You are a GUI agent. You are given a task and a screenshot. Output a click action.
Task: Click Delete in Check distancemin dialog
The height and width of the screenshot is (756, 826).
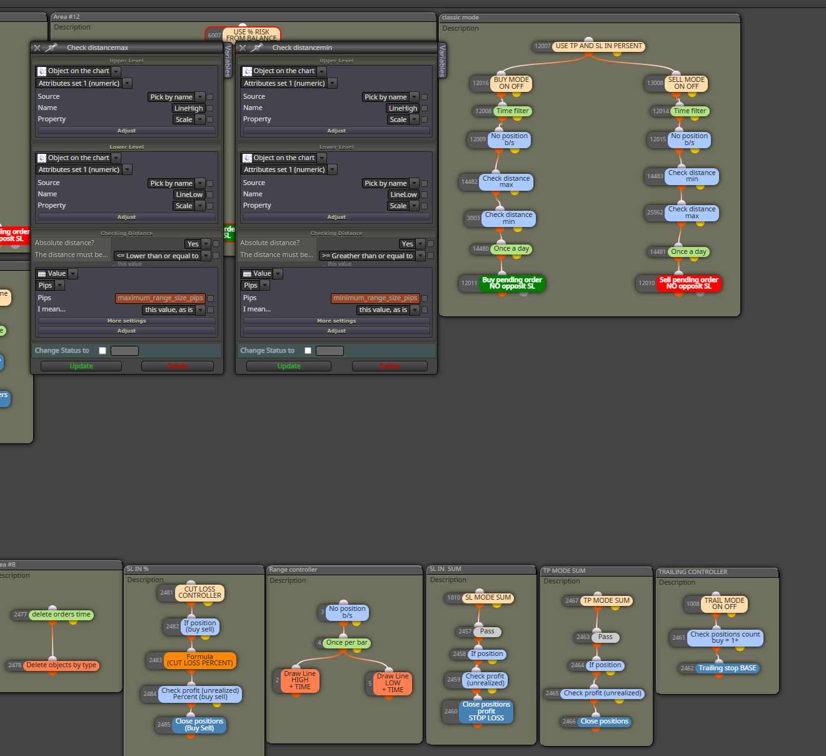(x=390, y=366)
